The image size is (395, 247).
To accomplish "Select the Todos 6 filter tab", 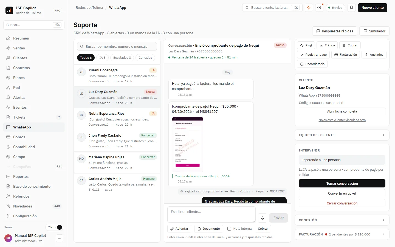I will coord(86,58).
